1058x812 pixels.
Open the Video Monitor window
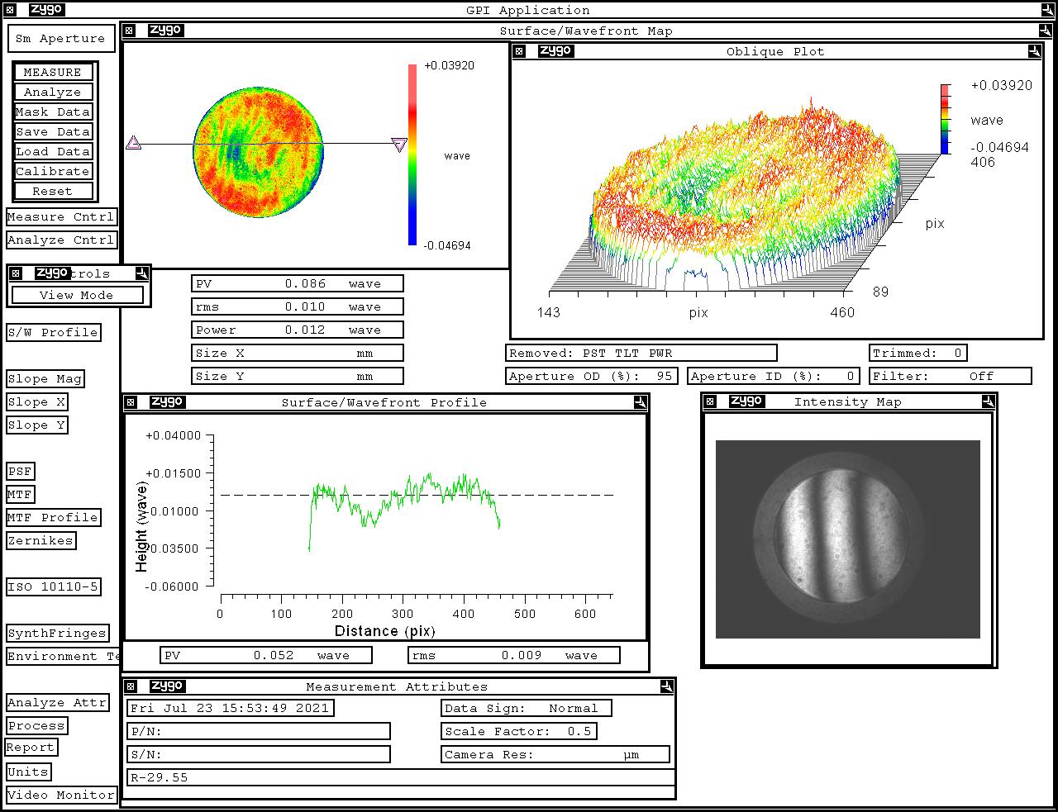coord(62,795)
